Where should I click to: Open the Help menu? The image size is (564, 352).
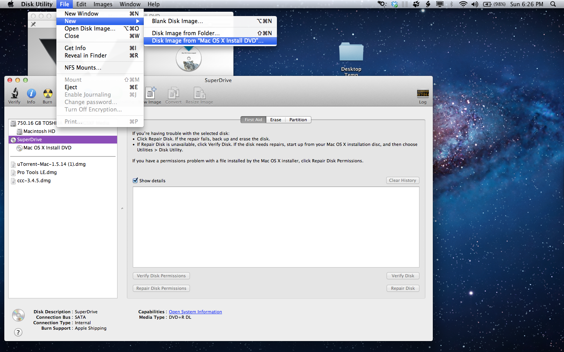[154, 4]
